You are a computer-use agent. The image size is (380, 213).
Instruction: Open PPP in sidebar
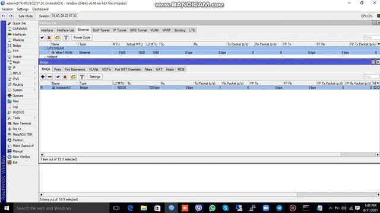(15, 51)
